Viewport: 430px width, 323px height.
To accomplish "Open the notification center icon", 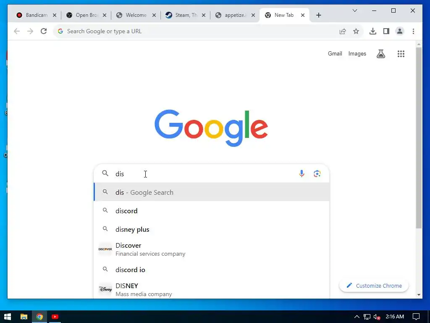I will [416, 317].
